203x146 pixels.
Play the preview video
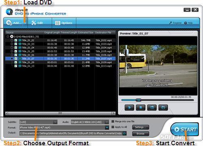tap(129, 107)
